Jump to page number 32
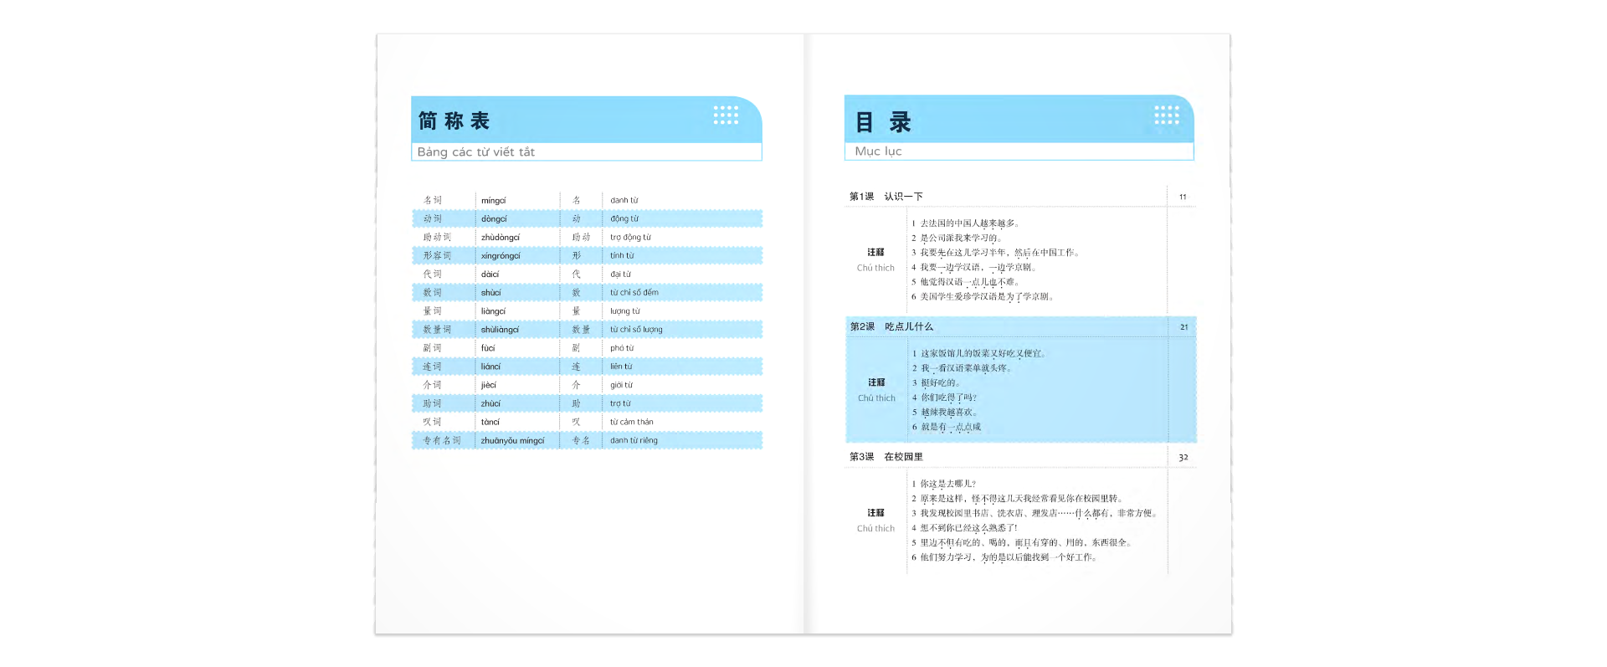Image resolution: width=1607 pixels, height=667 pixels. point(1183,458)
